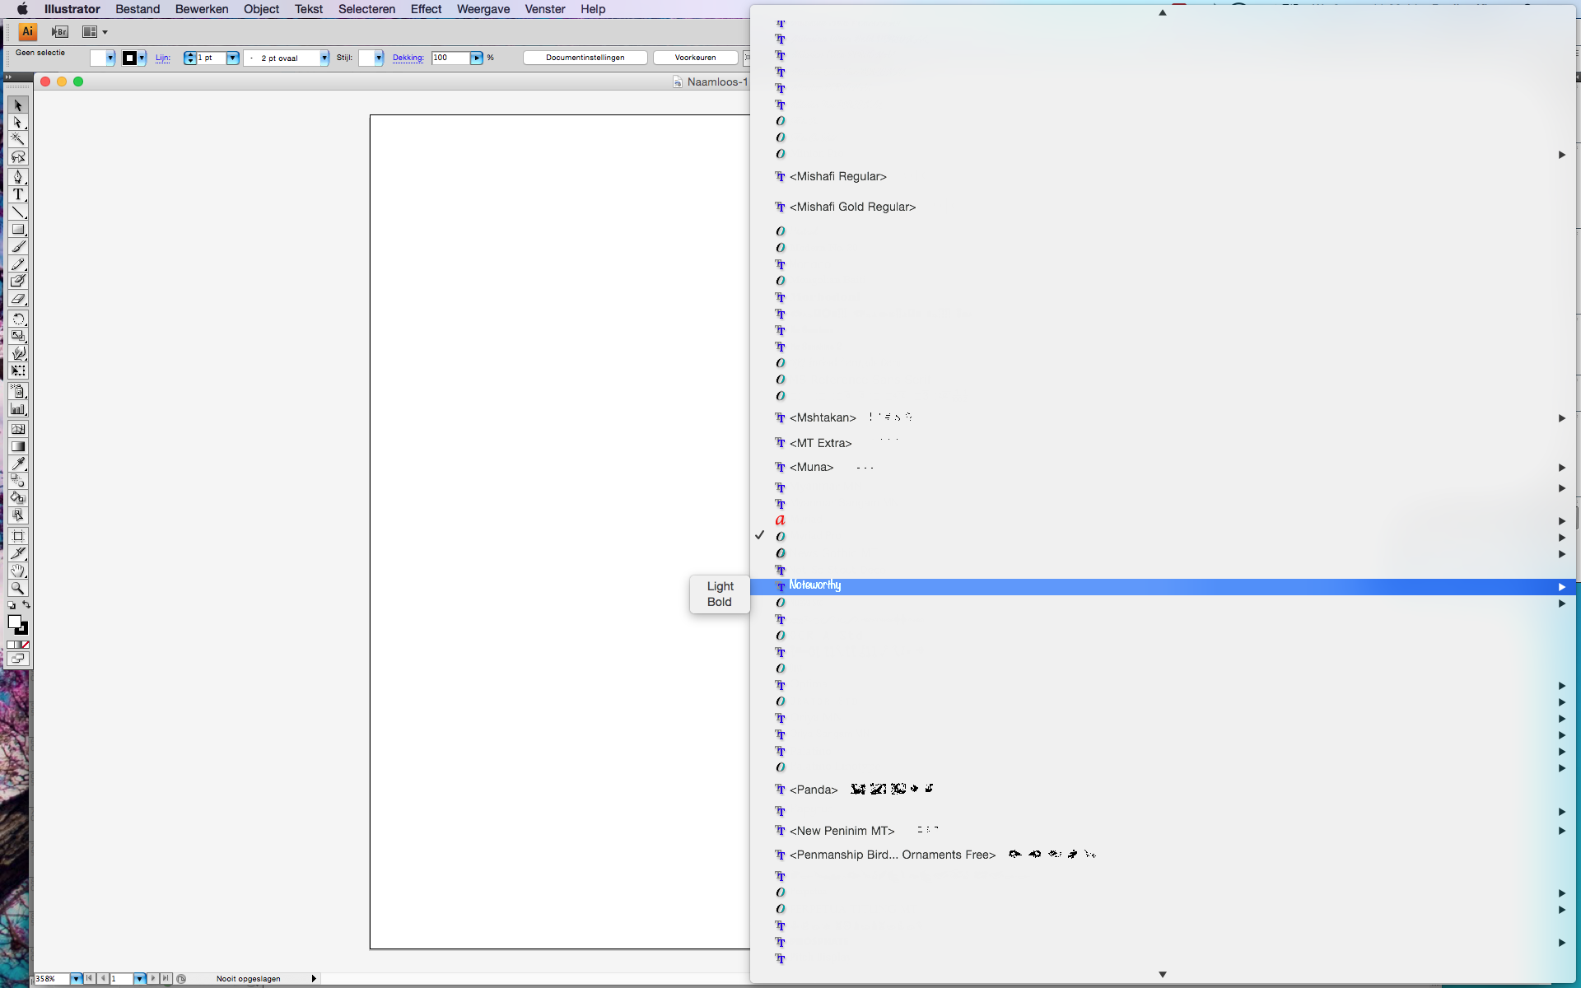The image size is (1581, 988).
Task: Choose the Noteworthy font entry
Action: click(x=1163, y=586)
